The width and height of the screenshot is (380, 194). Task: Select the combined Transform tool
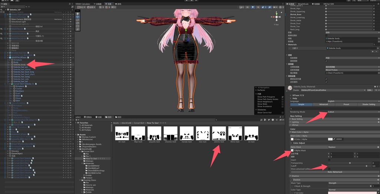(x=78, y=29)
